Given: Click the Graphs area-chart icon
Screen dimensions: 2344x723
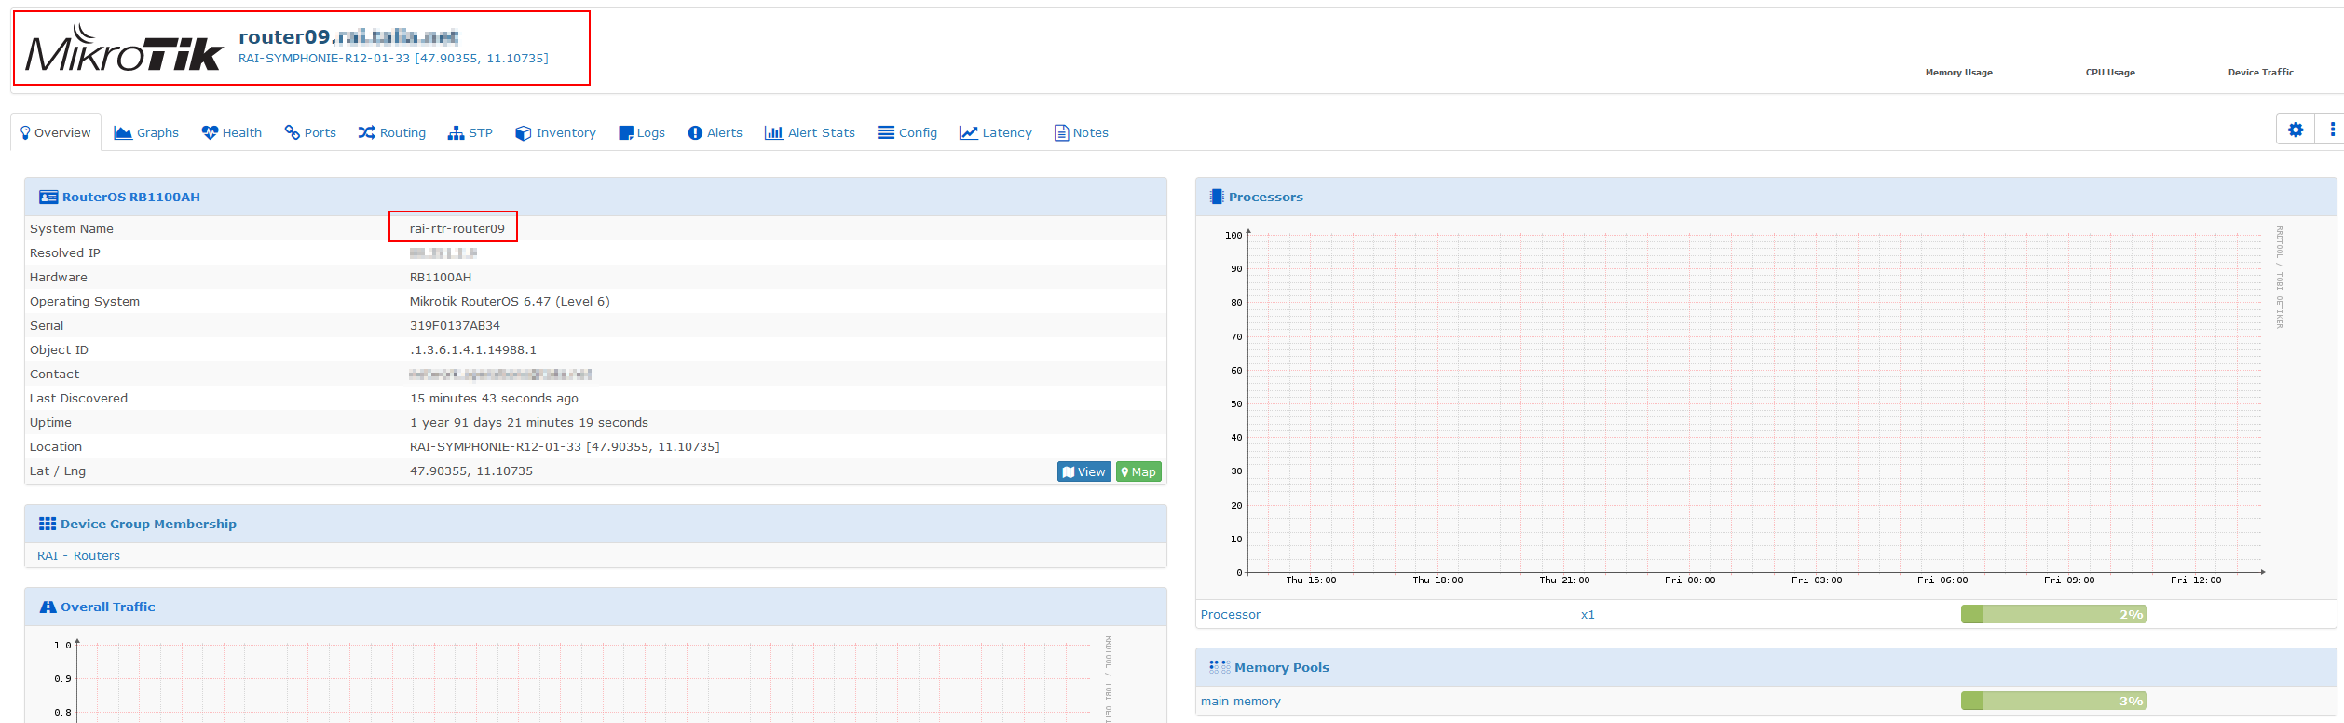Looking at the screenshot, I should [x=123, y=132].
